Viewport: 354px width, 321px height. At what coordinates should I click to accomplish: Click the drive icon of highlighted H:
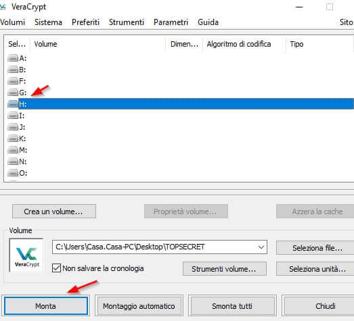point(13,104)
